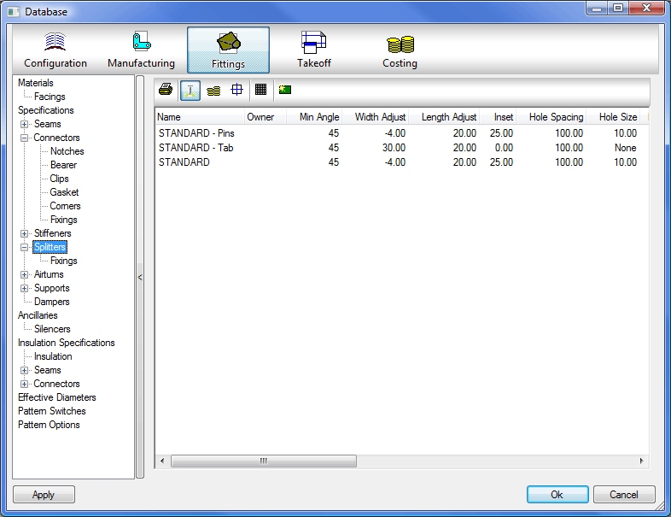Open the Takeoff section

click(x=314, y=50)
